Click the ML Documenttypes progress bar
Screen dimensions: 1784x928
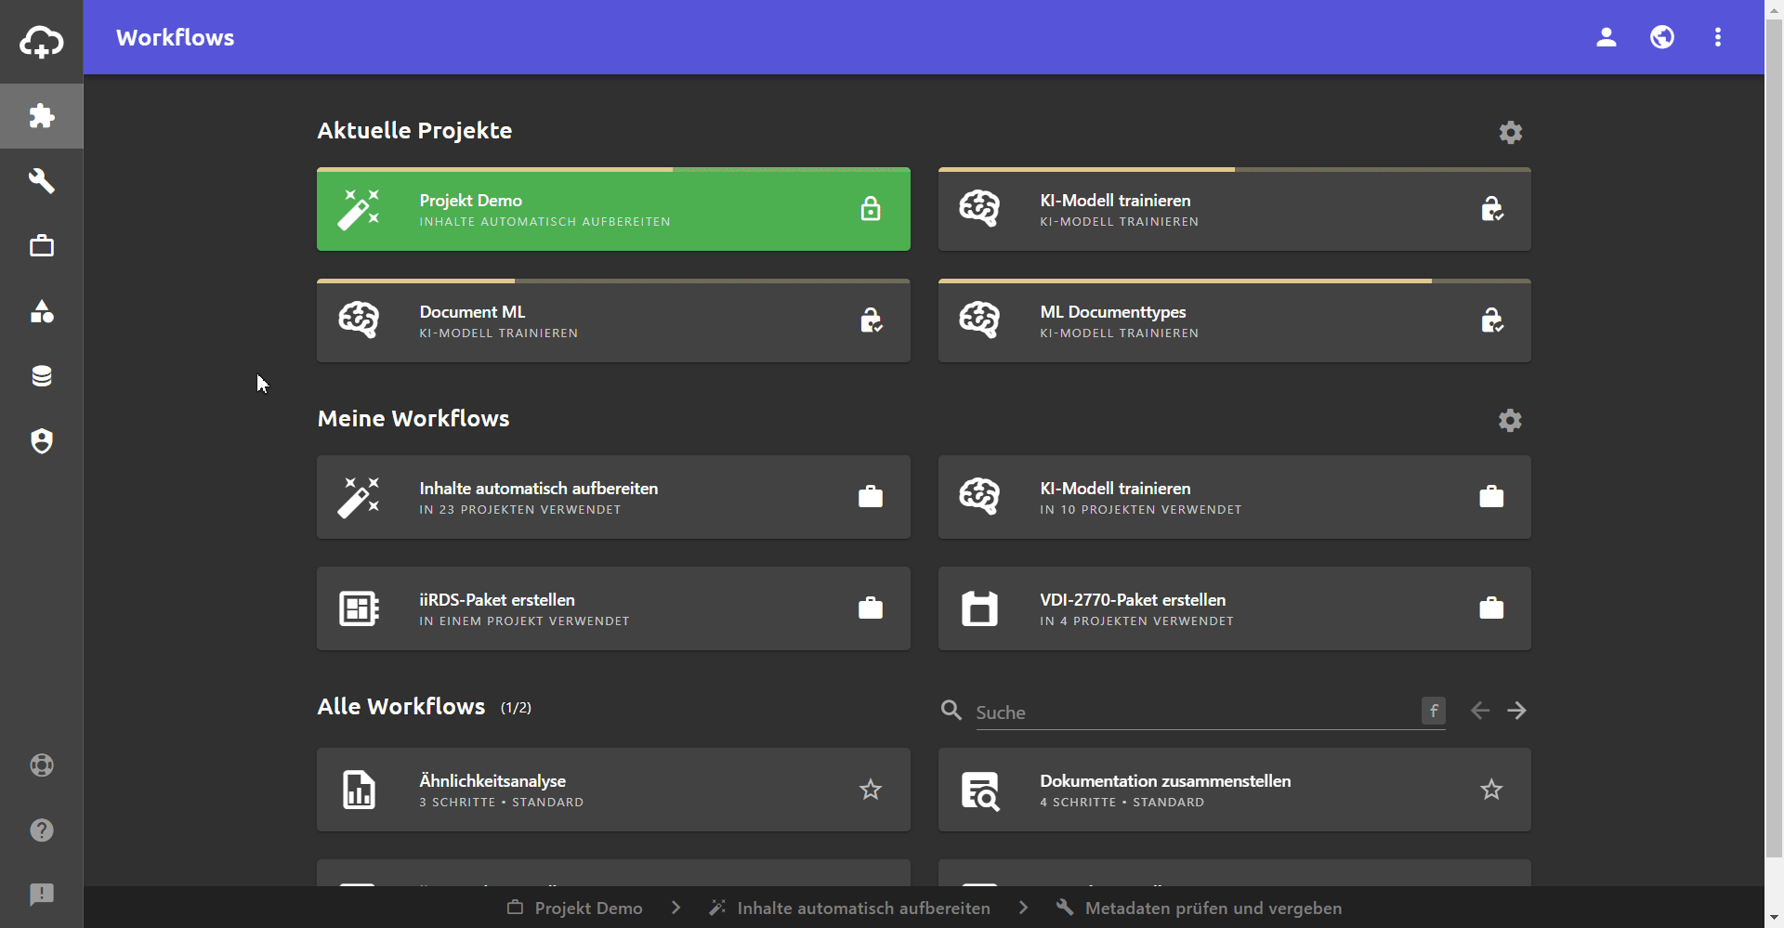click(x=1235, y=281)
